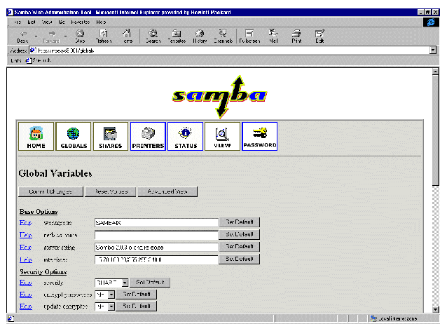Set Default for update encrypted
The height and width of the screenshot is (331, 447).
pos(136,306)
